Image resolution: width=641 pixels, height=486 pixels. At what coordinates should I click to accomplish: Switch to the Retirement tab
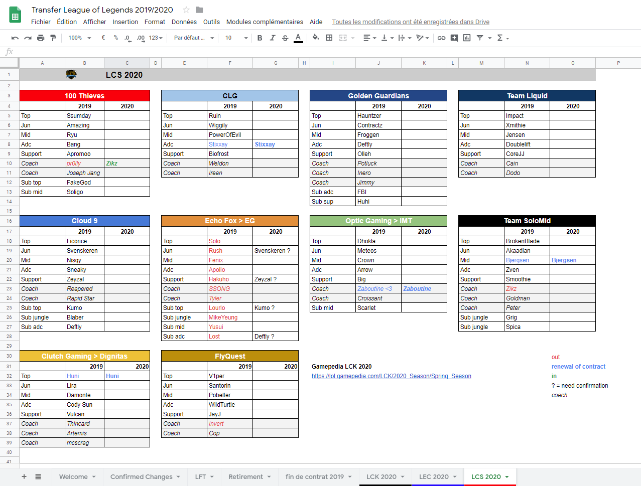tap(249, 477)
